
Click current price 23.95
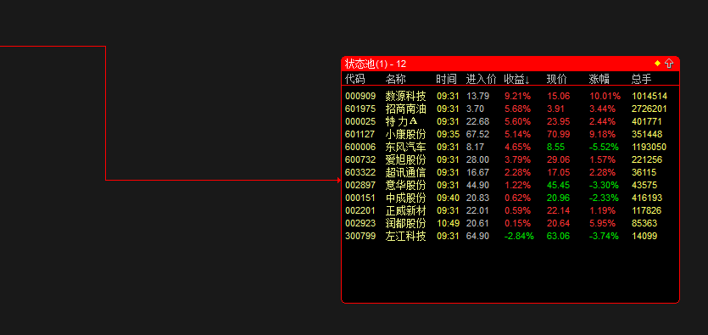pos(559,121)
